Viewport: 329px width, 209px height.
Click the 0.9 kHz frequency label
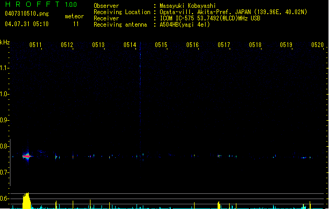click(4, 120)
